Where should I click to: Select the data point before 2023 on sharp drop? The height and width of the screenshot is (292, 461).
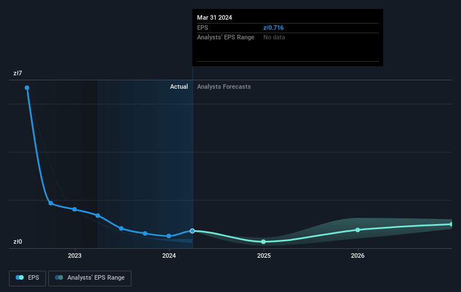51,203
